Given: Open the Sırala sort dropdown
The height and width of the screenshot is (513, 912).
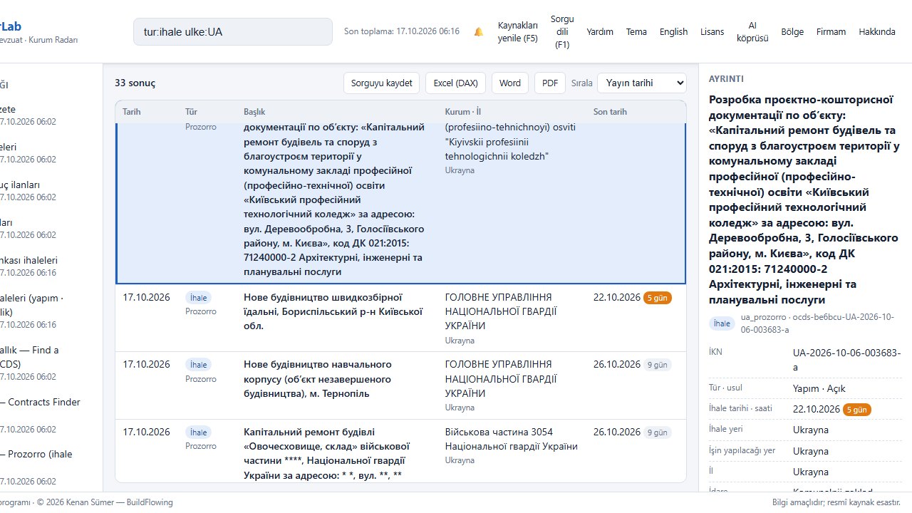Looking at the screenshot, I should [642, 83].
